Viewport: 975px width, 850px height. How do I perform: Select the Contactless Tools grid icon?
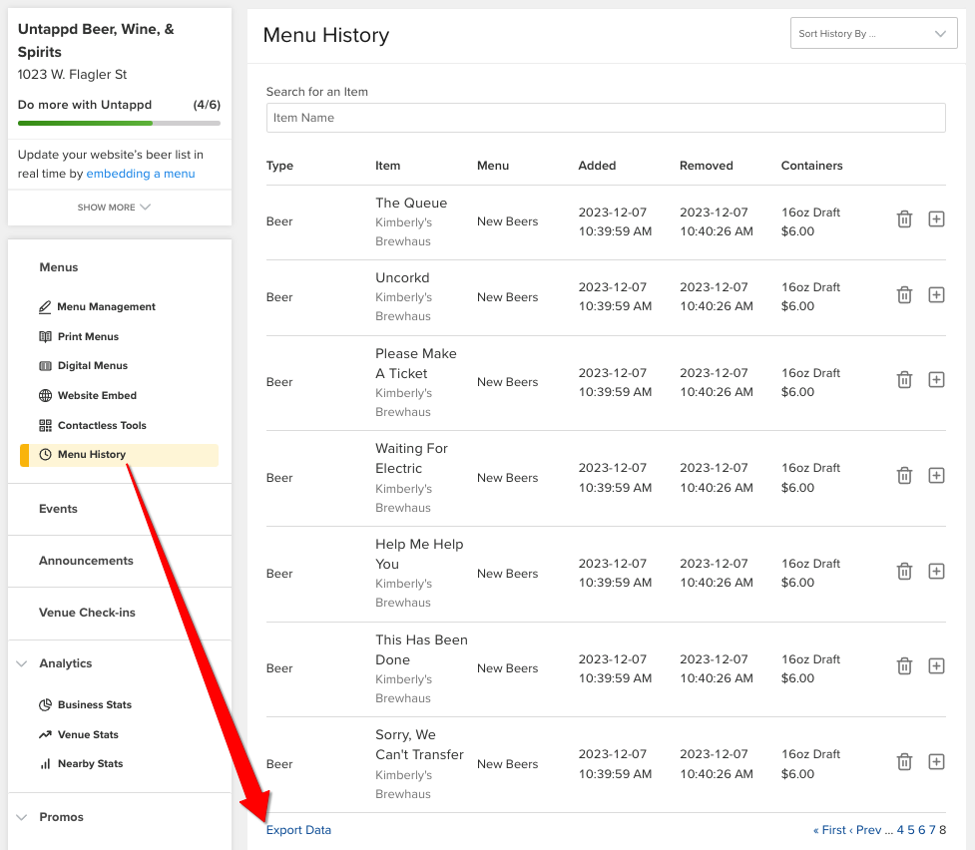point(44,424)
